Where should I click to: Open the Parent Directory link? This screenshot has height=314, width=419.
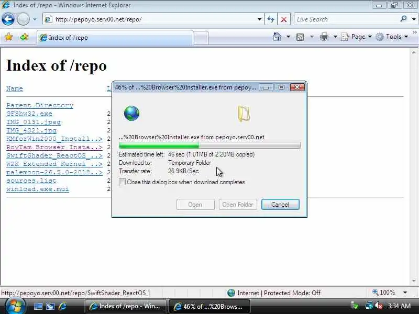(x=40, y=105)
